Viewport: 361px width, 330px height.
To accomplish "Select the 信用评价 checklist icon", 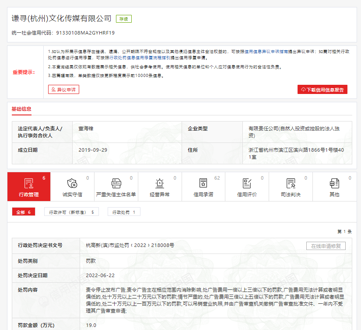I will point(246,184).
